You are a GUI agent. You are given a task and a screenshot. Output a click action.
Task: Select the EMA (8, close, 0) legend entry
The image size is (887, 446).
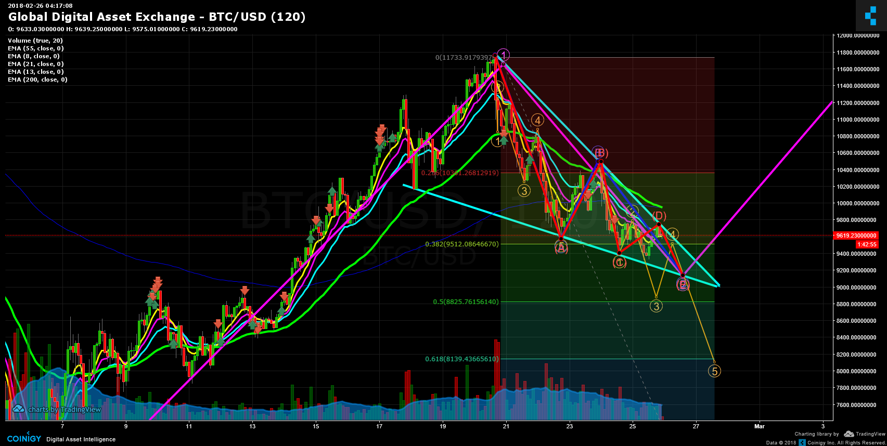(x=34, y=56)
